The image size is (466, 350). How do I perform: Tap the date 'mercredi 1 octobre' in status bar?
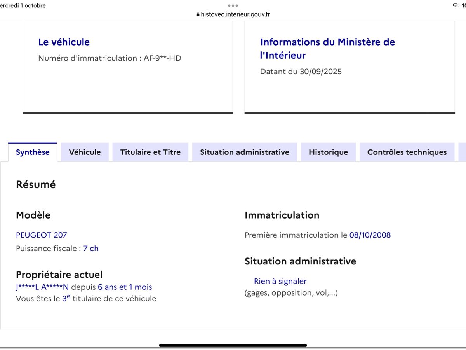pyautogui.click(x=23, y=5)
